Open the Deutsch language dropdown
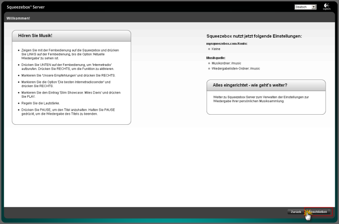 pos(305,7)
